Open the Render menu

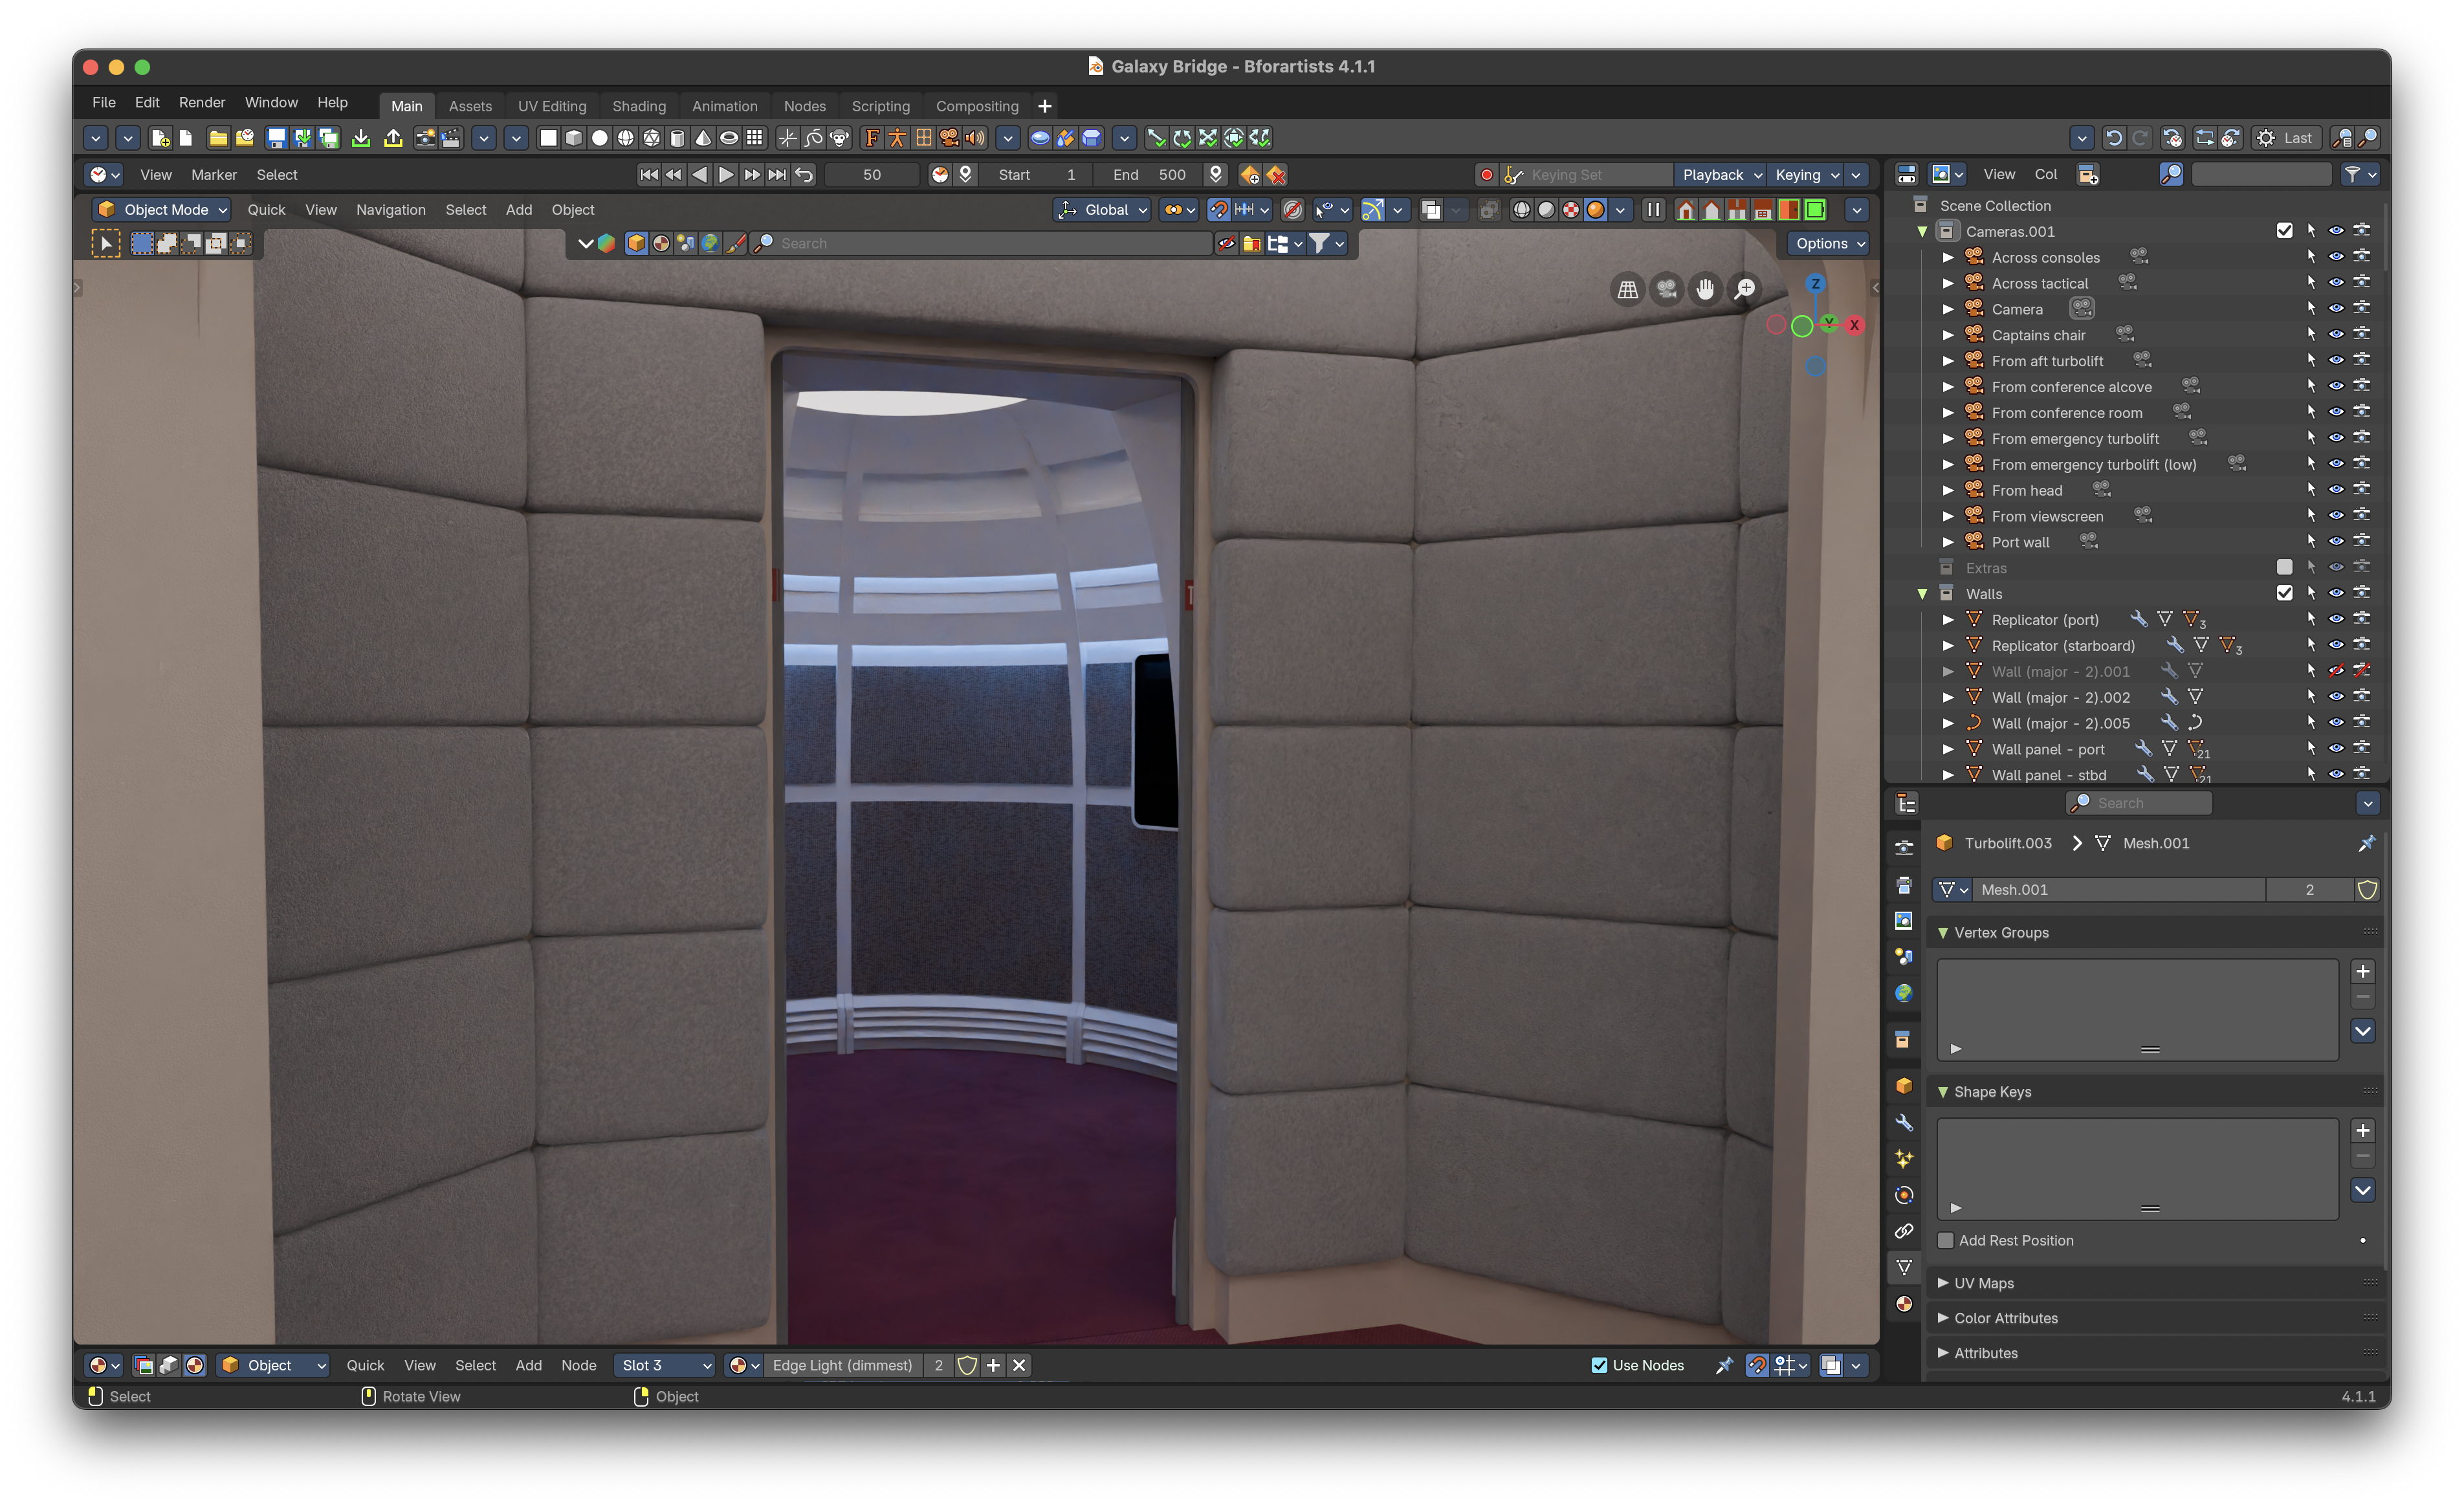(202, 102)
